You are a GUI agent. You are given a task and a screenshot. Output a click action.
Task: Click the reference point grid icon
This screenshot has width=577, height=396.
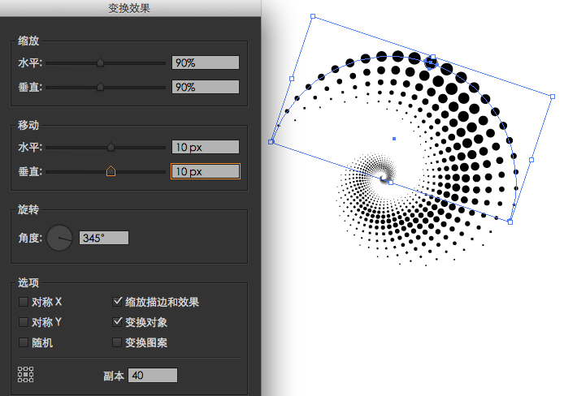[26, 374]
